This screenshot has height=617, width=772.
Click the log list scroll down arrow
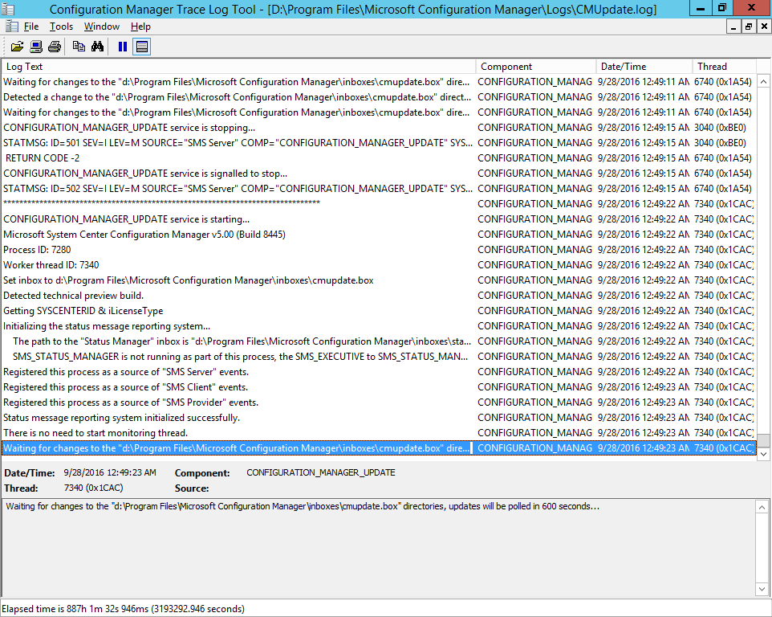click(x=763, y=455)
